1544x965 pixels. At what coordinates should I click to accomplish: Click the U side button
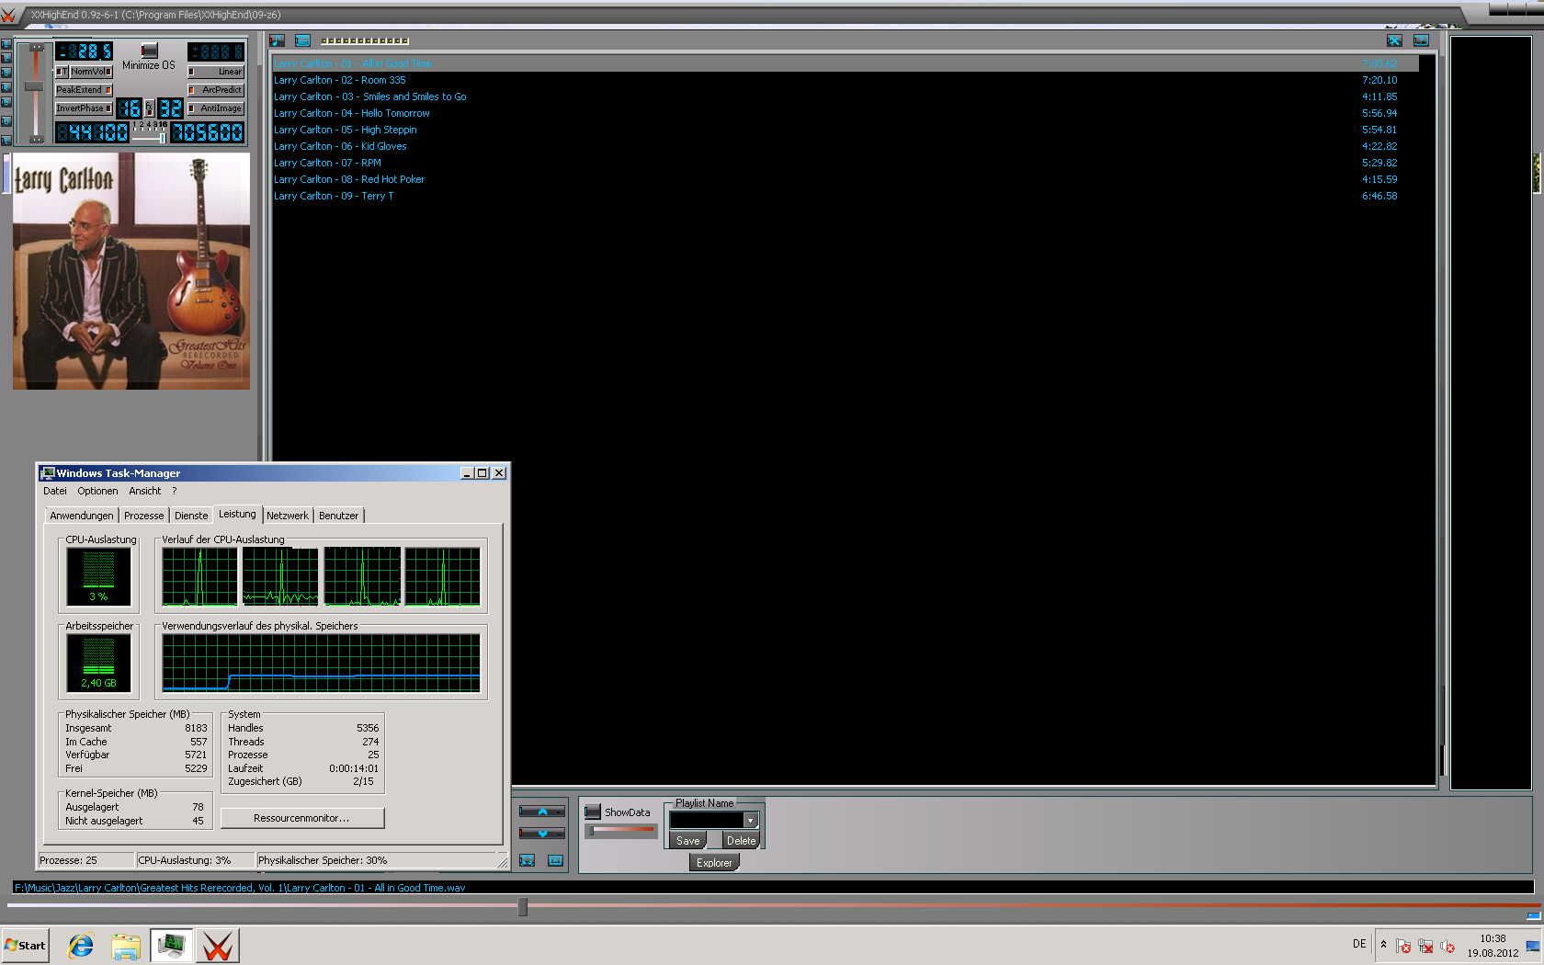6,121
